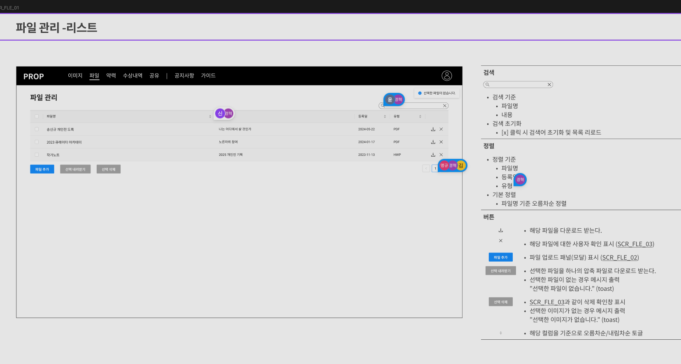Follow SCR_FLE_03과 같이 삭제 확인창 link
Viewport: 681px width, 364px height.
[547, 302]
